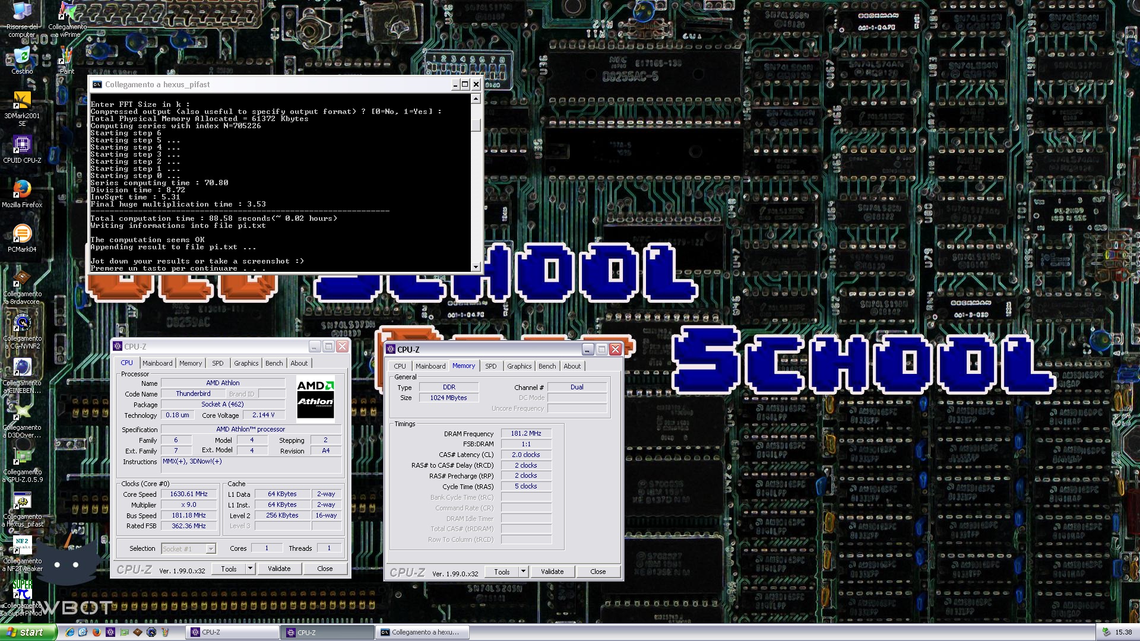This screenshot has height=641, width=1140.
Task: Click Tools button in left CPU-Z window
Action: click(229, 569)
